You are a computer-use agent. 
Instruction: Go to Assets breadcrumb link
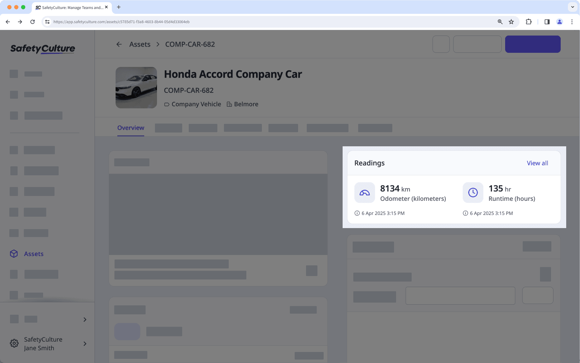click(140, 45)
